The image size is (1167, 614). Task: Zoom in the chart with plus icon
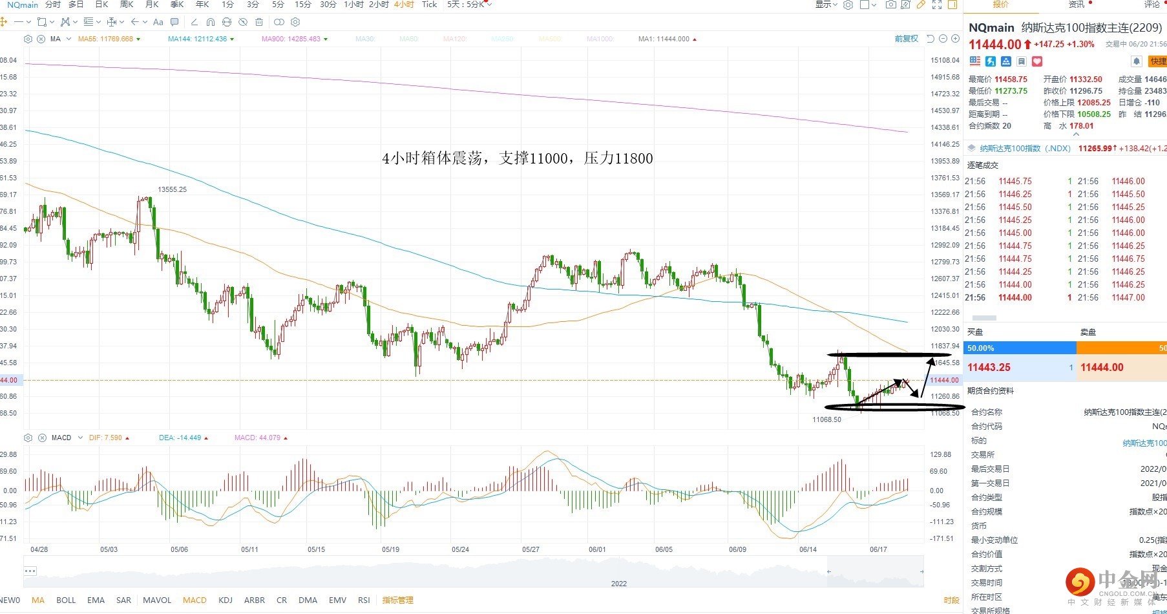955,39
